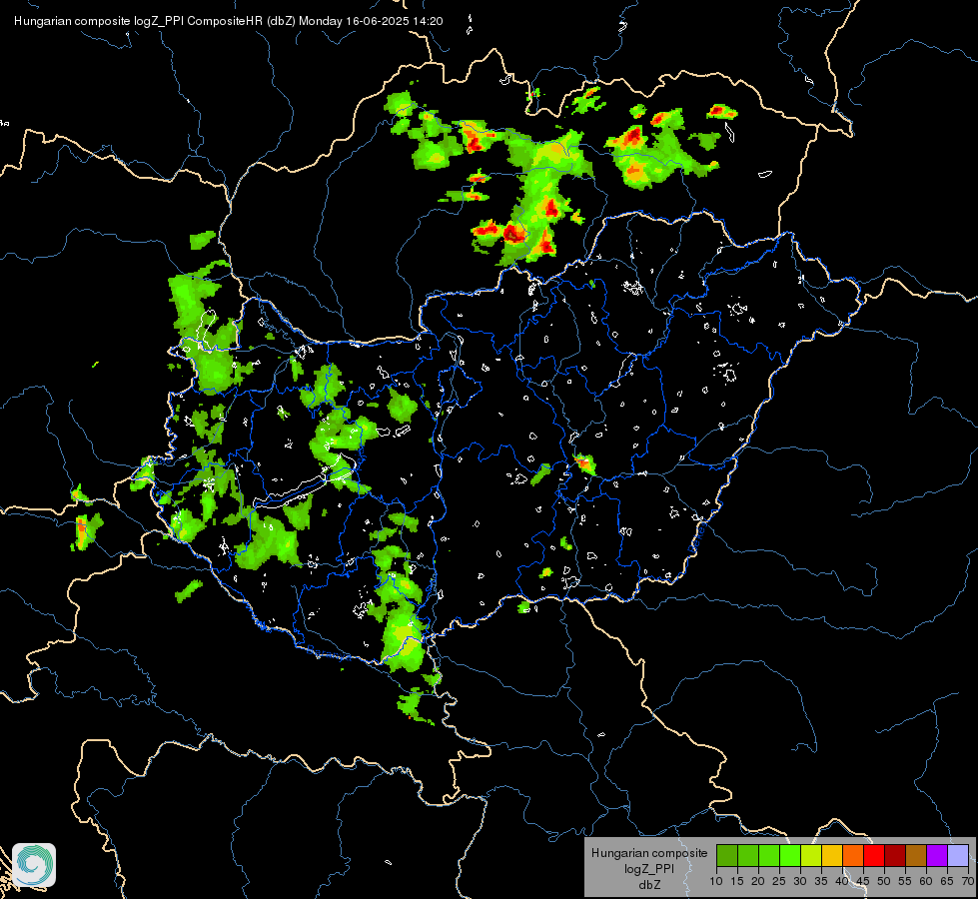Click the legend scale value '10'
This screenshot has width=978, height=899.
tap(716, 882)
